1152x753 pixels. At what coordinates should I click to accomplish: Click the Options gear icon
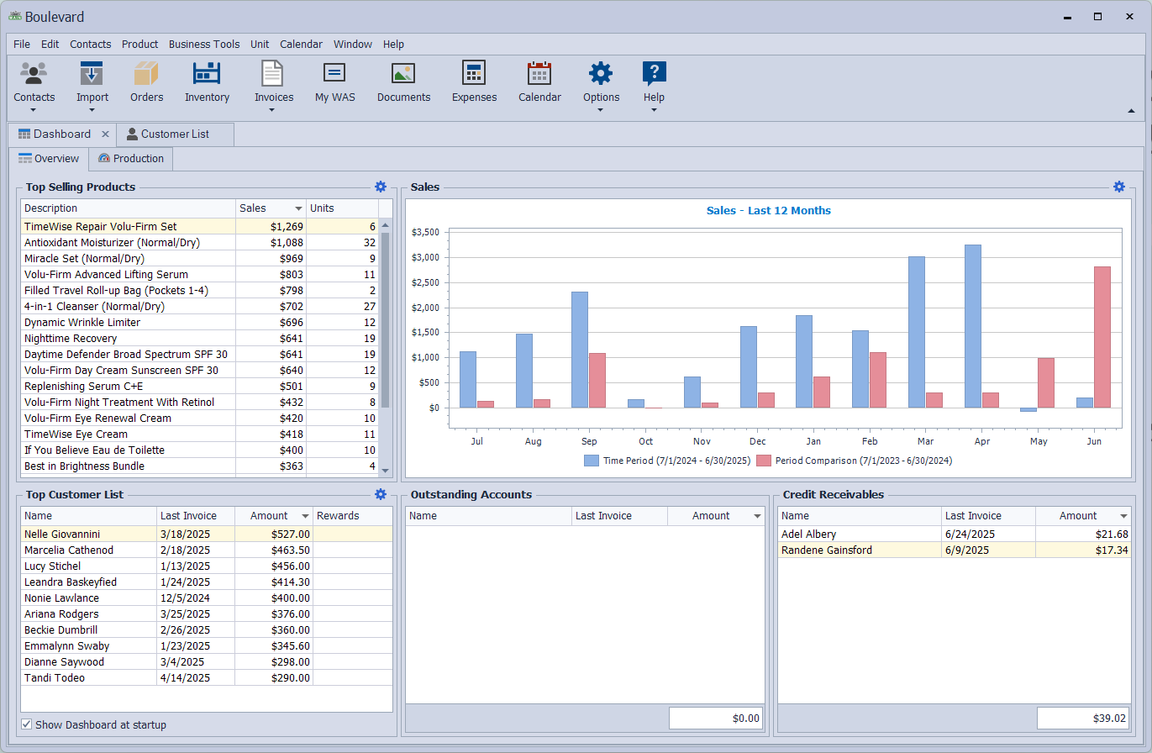(x=601, y=74)
